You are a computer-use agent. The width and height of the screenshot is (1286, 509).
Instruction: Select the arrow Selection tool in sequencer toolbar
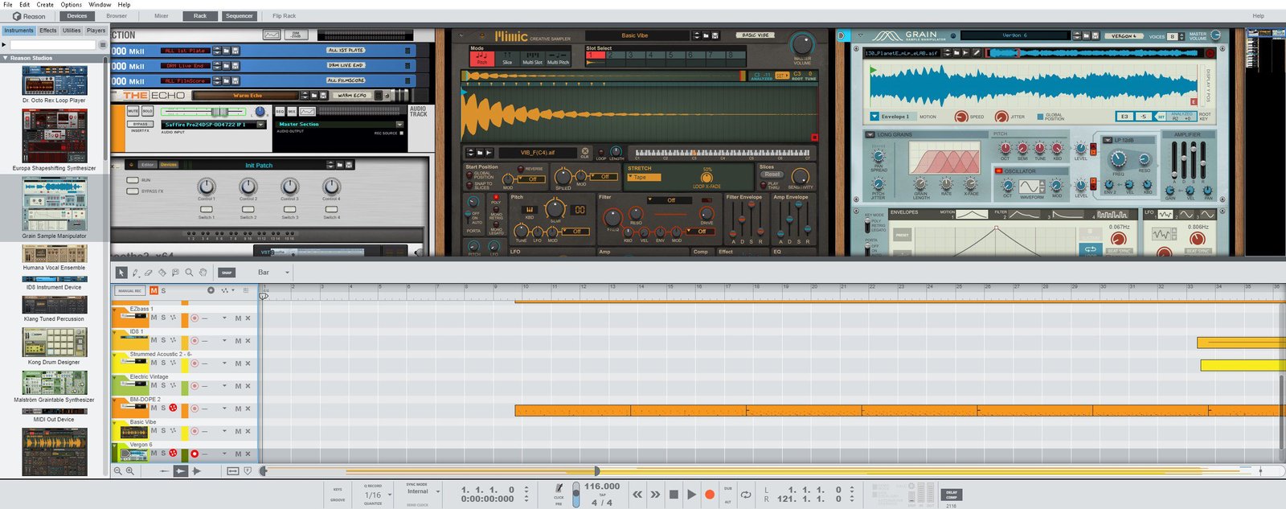pyautogui.click(x=121, y=273)
